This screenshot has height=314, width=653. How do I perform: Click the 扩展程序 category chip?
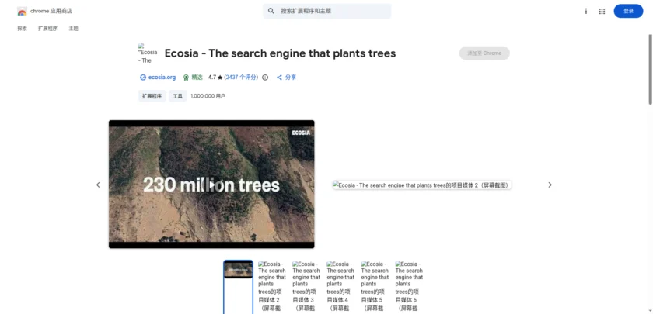152,96
